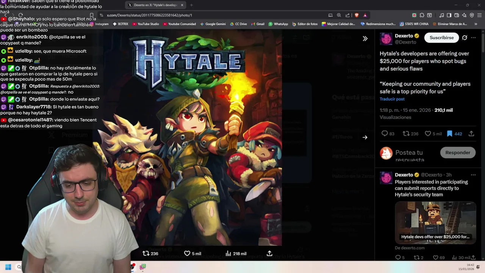Open Grok explain icon next to Suscribirse
This screenshot has width=485, height=273.
click(x=465, y=38)
